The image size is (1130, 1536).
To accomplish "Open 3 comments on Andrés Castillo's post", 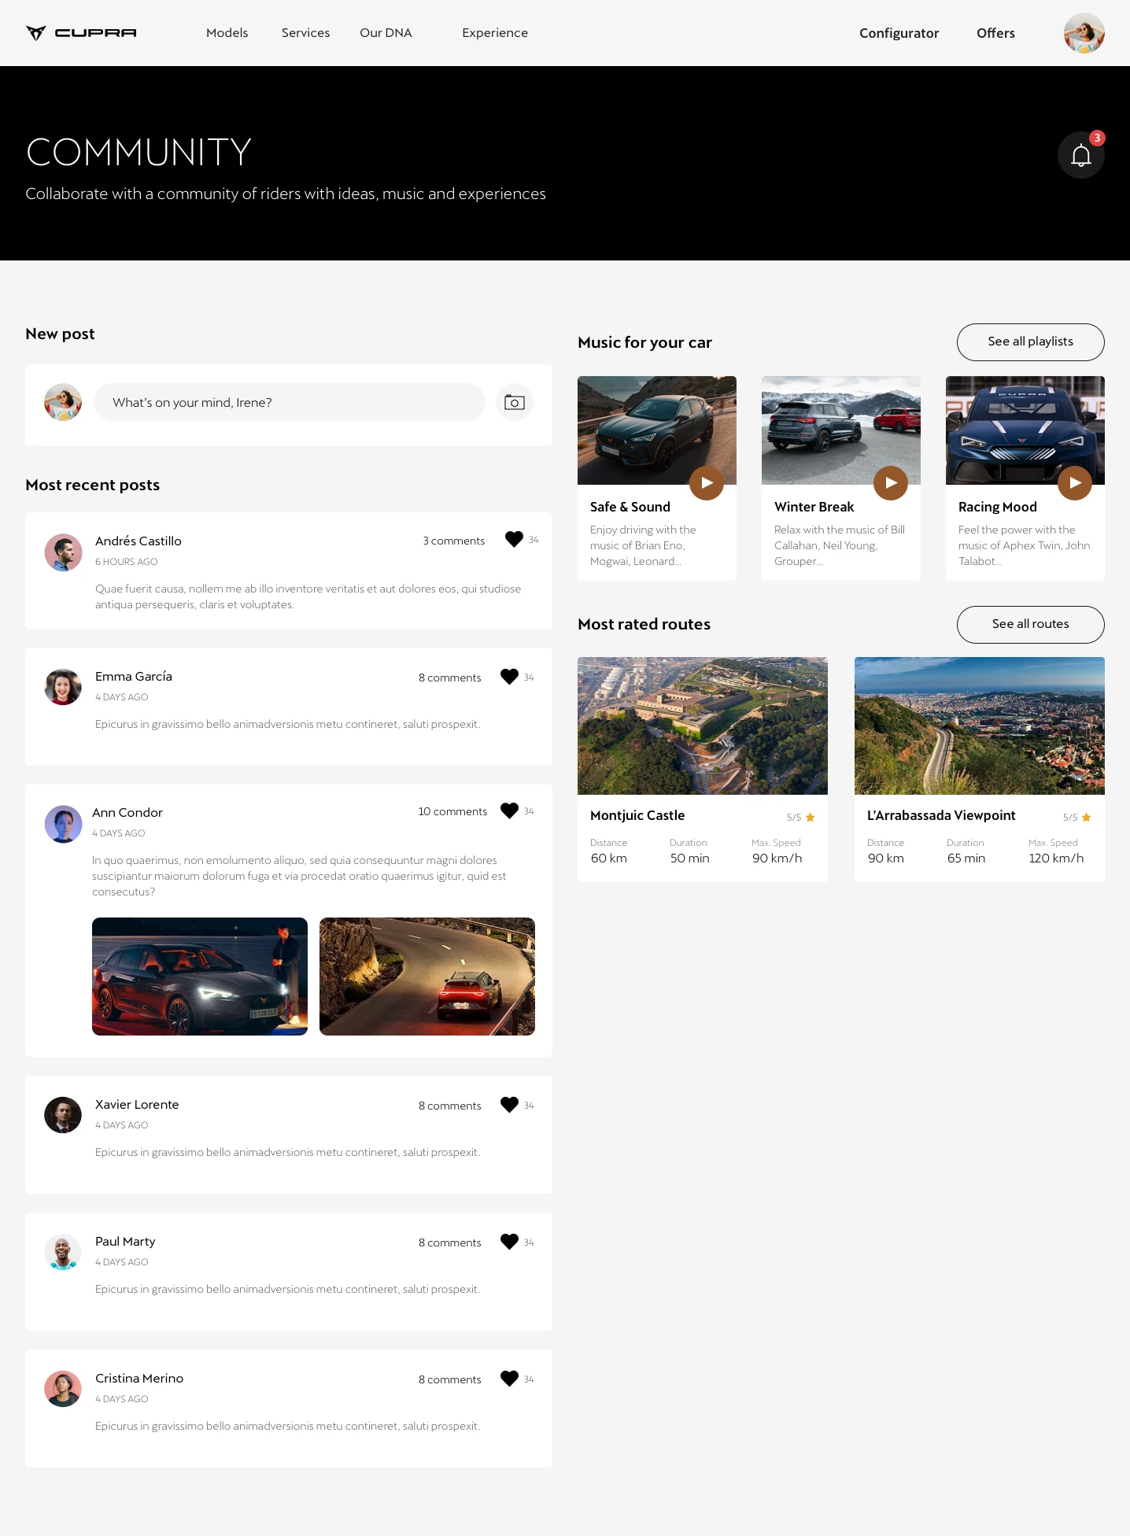I will pyautogui.click(x=454, y=541).
